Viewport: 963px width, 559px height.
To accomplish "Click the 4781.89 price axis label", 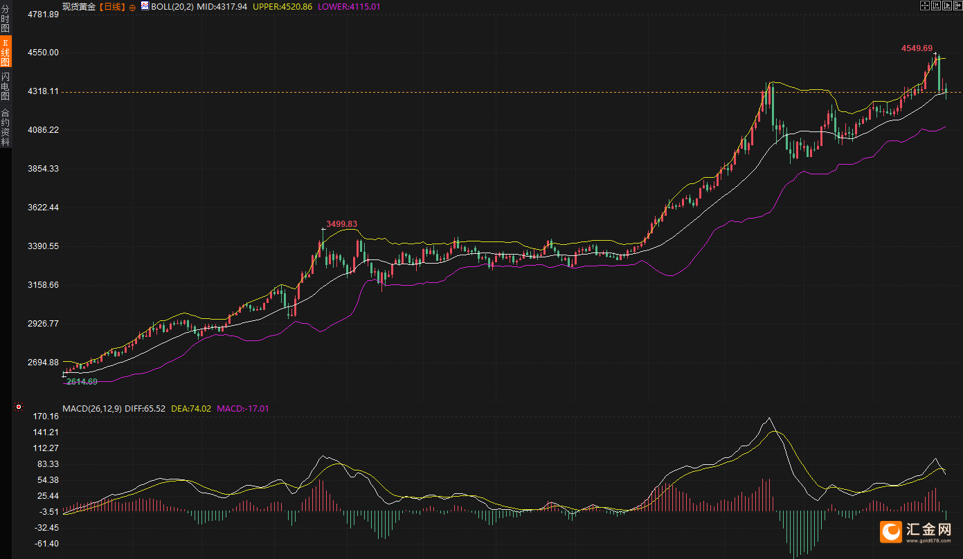I will pyautogui.click(x=43, y=14).
